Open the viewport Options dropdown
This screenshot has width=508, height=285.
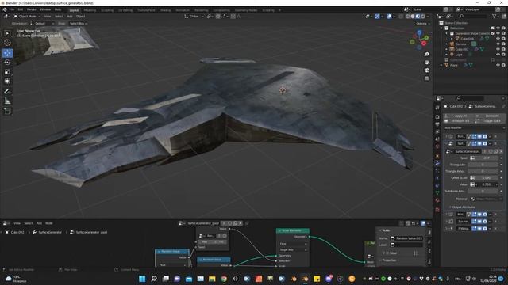coord(423,24)
